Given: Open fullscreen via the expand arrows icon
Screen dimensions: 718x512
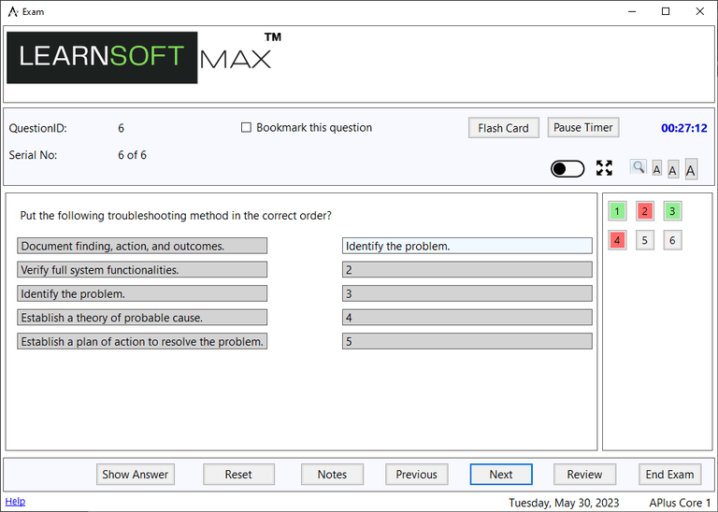Looking at the screenshot, I should (604, 168).
